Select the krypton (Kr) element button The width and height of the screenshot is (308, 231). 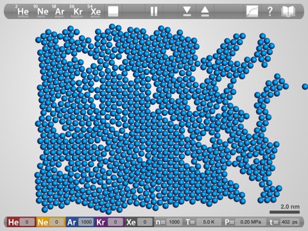click(77, 12)
